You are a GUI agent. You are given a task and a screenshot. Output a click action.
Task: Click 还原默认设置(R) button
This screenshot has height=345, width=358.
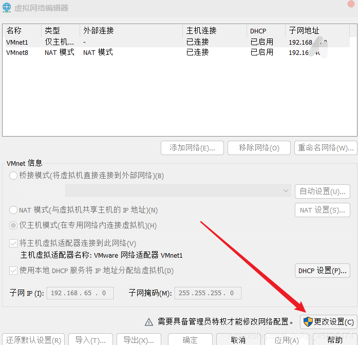[x=33, y=340]
